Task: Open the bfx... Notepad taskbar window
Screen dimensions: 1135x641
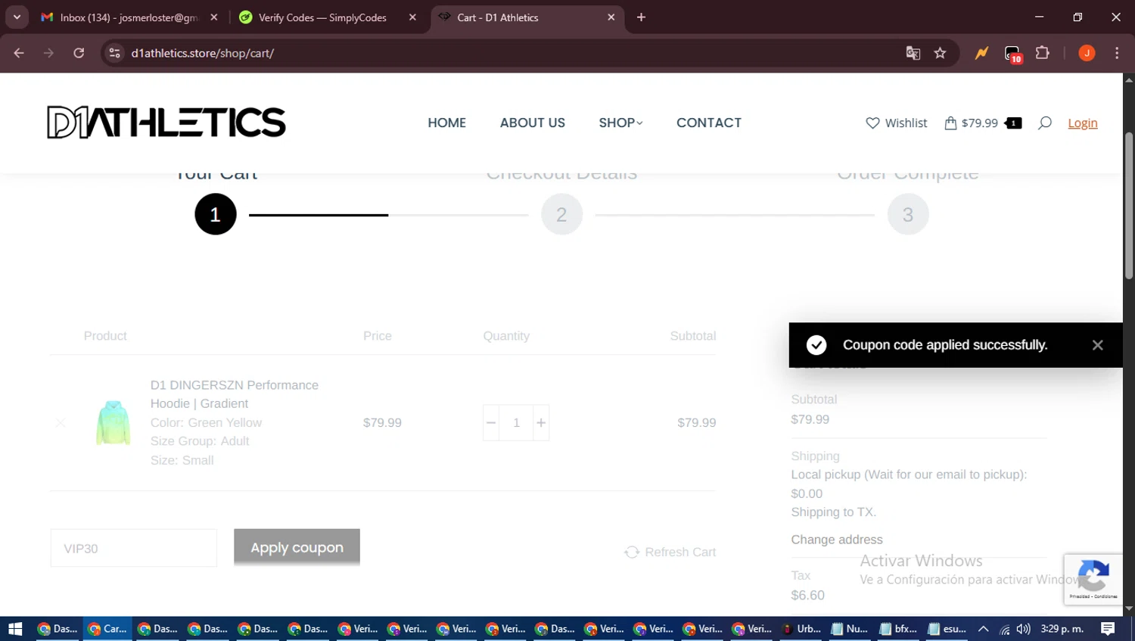Action: (899, 628)
